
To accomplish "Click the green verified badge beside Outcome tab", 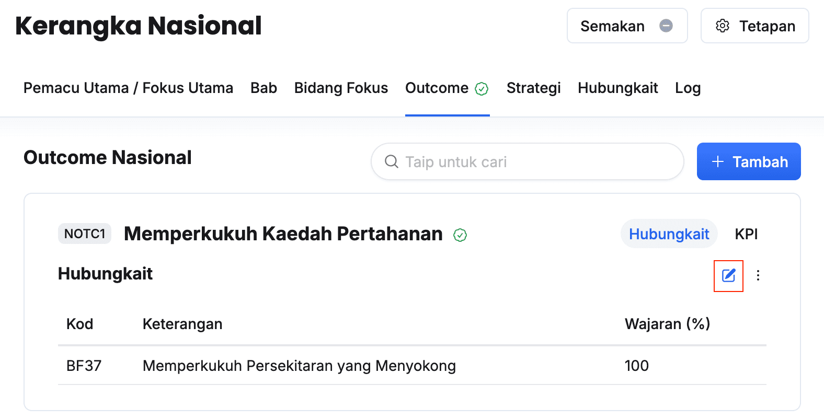I will point(482,89).
